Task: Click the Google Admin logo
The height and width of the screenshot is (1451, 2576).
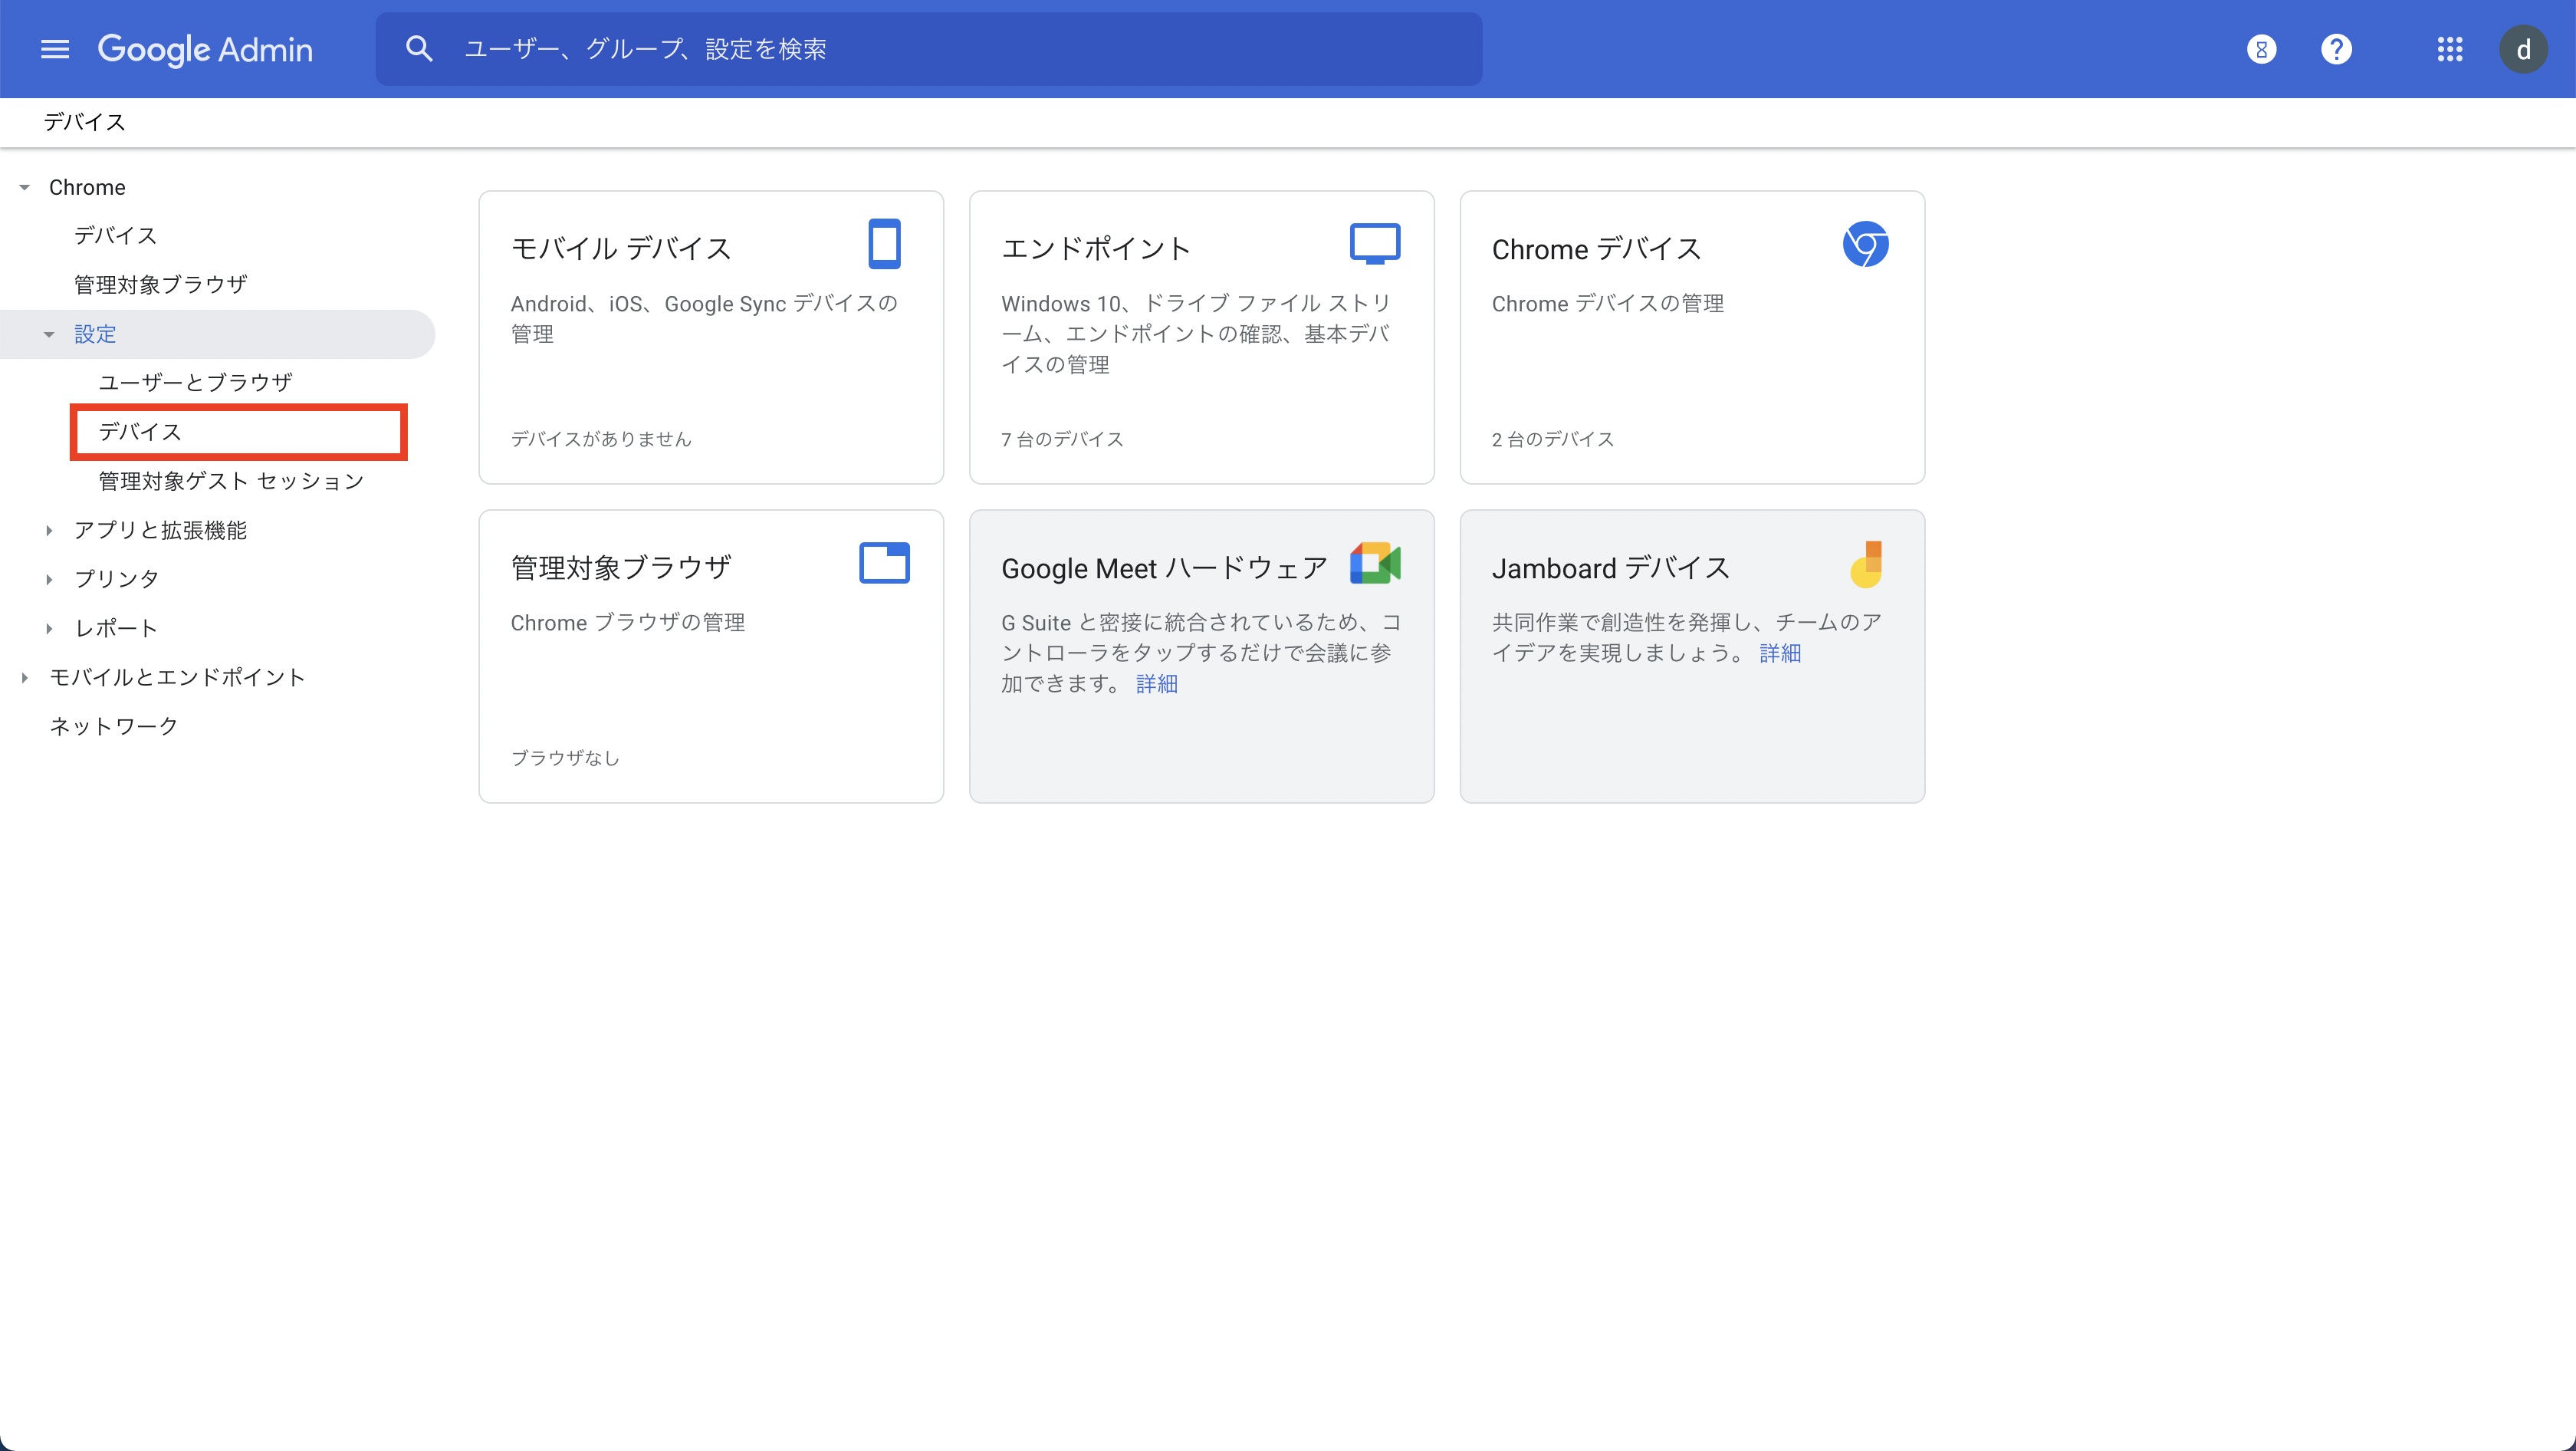Action: click(205, 49)
